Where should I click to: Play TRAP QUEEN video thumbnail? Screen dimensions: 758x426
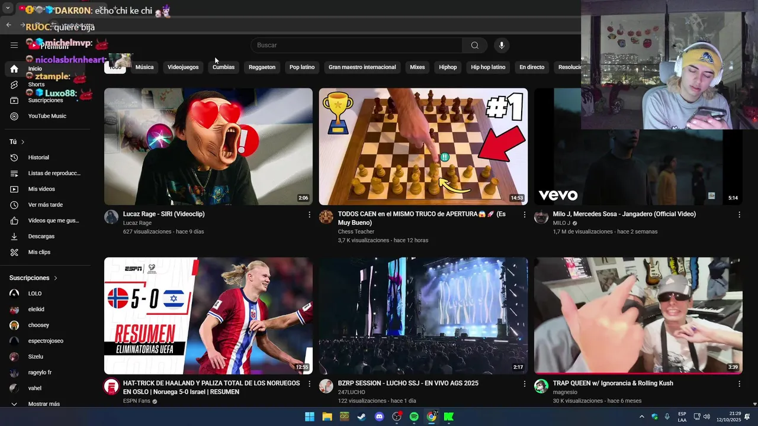click(x=638, y=316)
